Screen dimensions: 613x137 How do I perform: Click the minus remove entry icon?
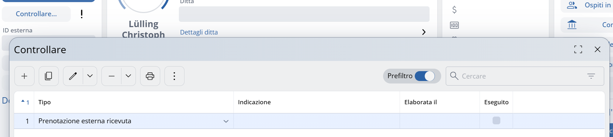coord(112,76)
